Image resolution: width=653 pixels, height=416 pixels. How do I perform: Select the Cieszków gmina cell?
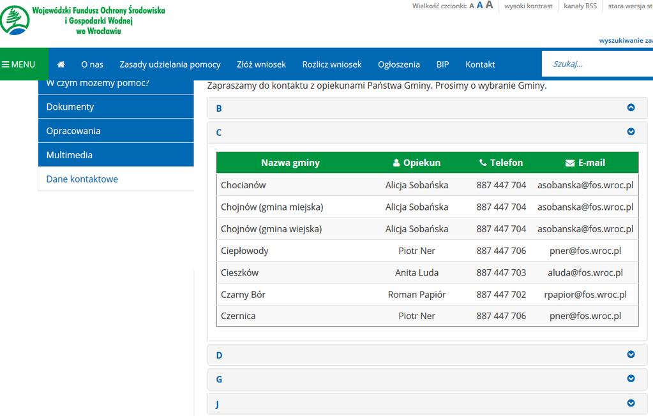click(x=239, y=272)
